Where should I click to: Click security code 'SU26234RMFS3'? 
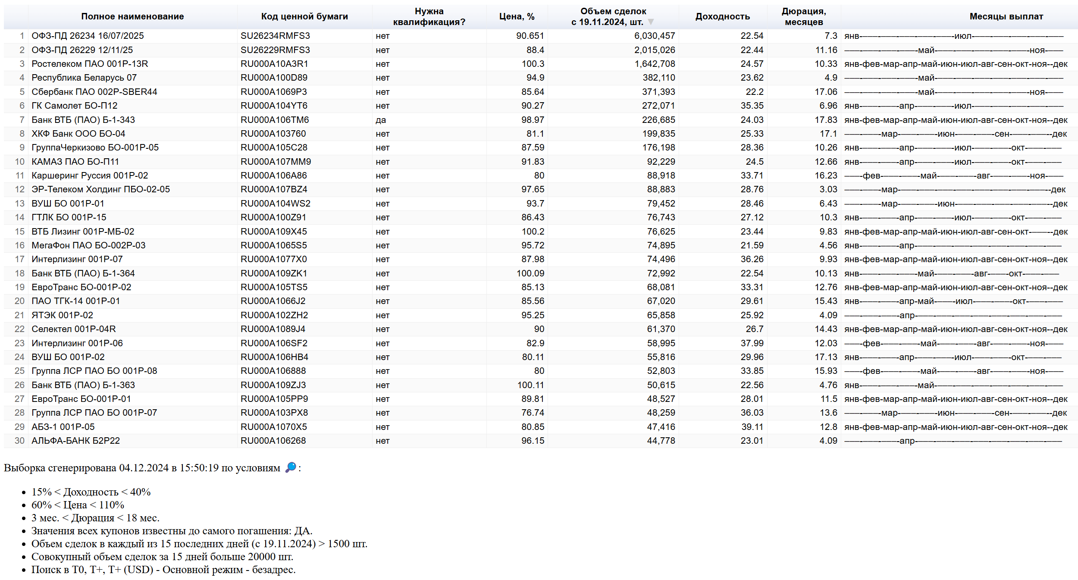coord(275,36)
